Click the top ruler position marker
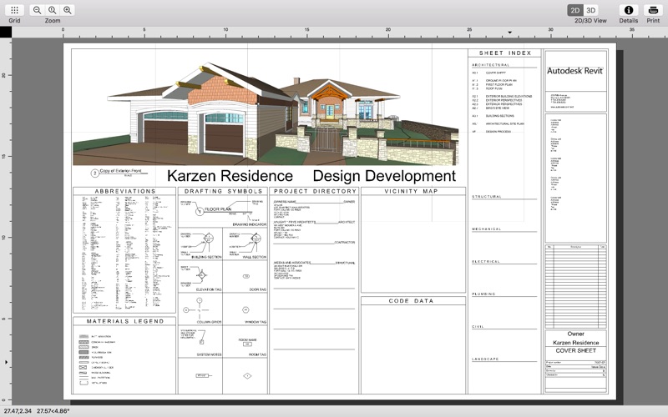The image size is (668, 417). click(x=509, y=33)
